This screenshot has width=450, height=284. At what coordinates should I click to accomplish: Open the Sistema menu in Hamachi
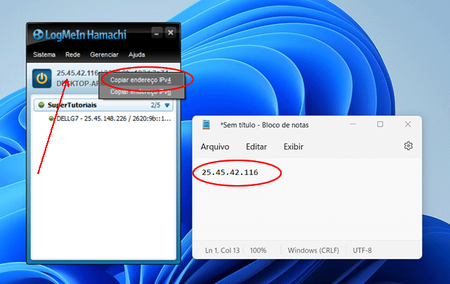tap(44, 55)
